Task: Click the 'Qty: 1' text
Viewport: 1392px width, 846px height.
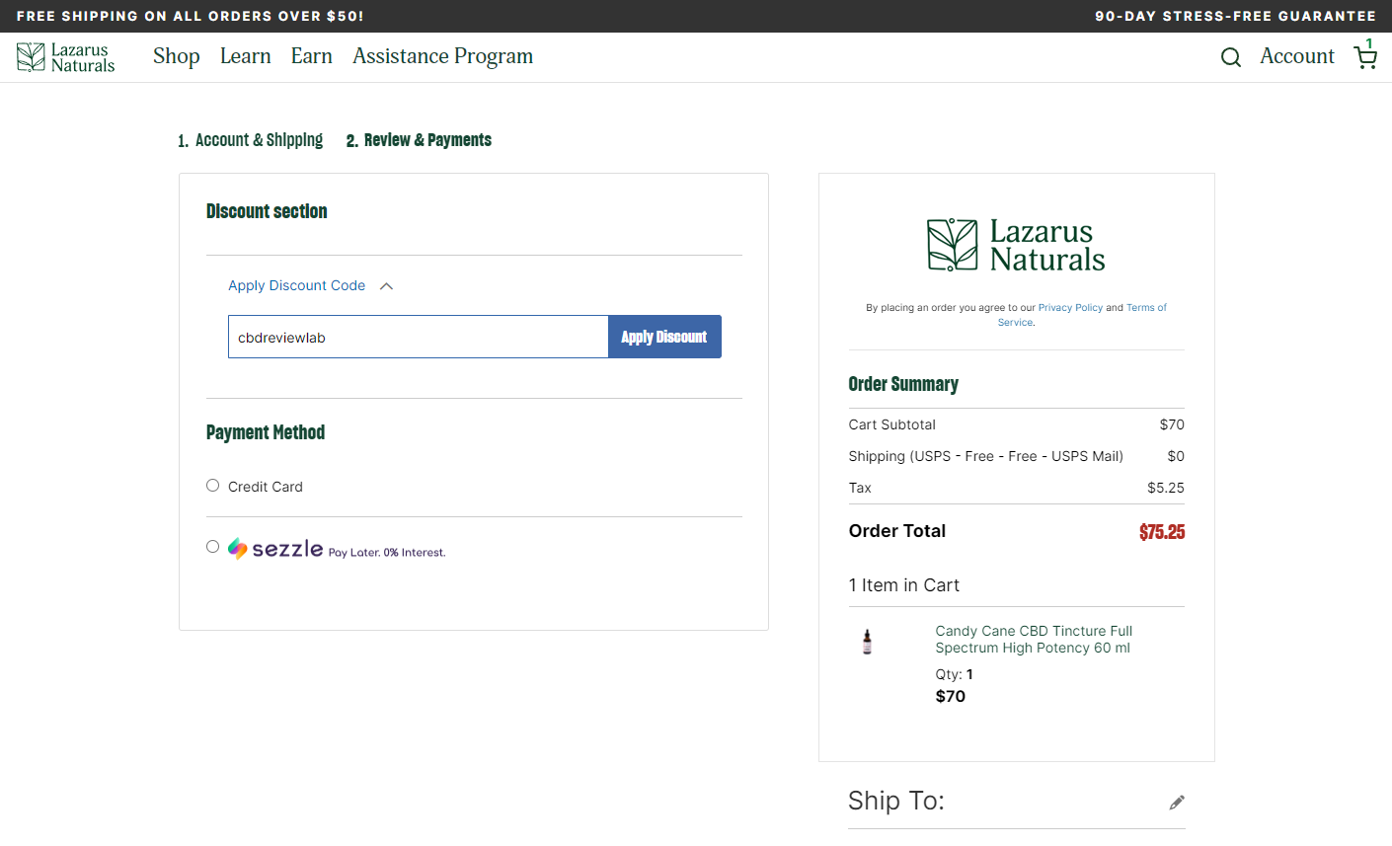Action: [955, 674]
